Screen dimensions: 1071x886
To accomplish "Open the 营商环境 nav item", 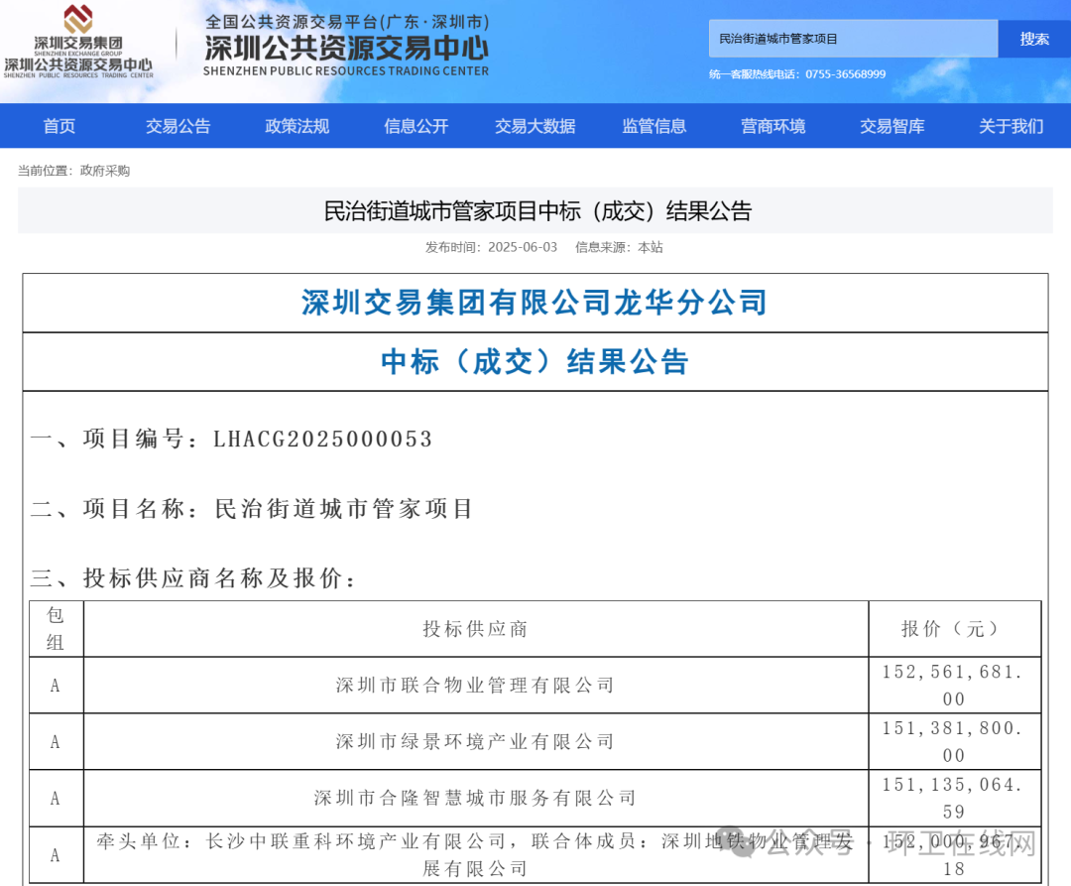I will click(773, 126).
